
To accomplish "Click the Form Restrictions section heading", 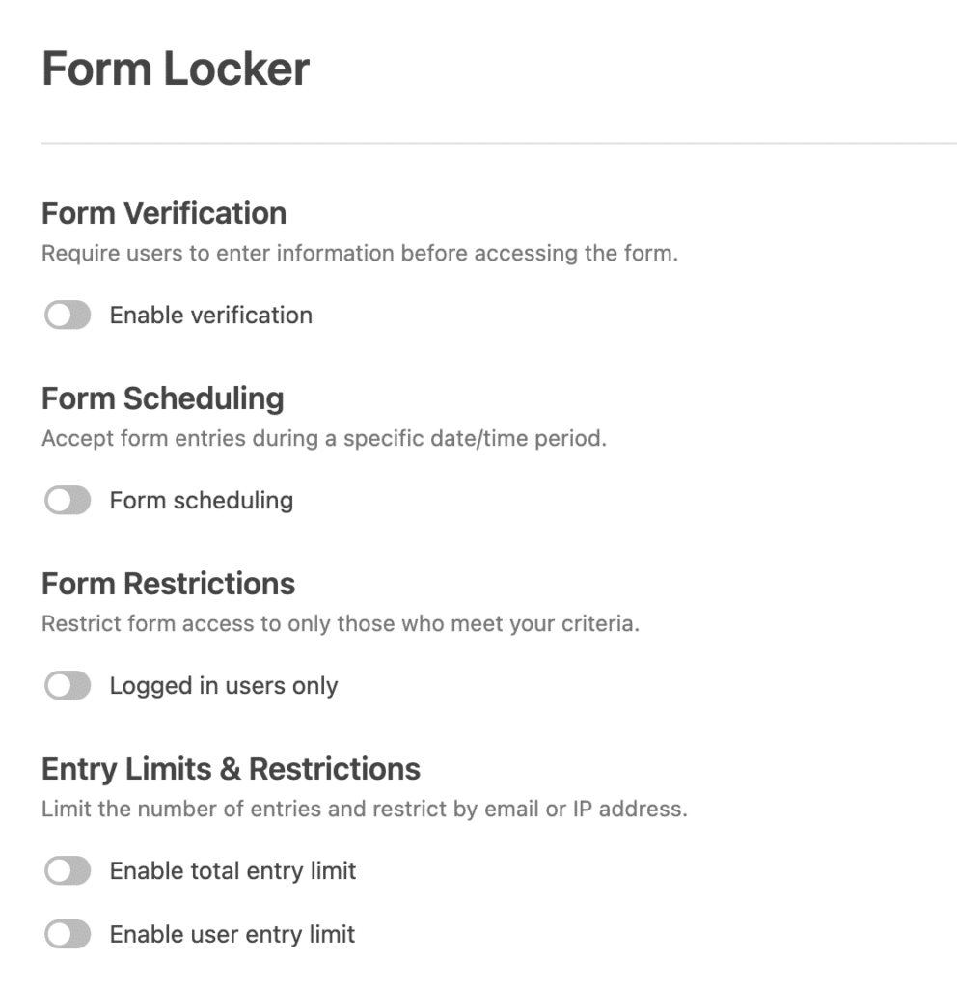I will (168, 584).
